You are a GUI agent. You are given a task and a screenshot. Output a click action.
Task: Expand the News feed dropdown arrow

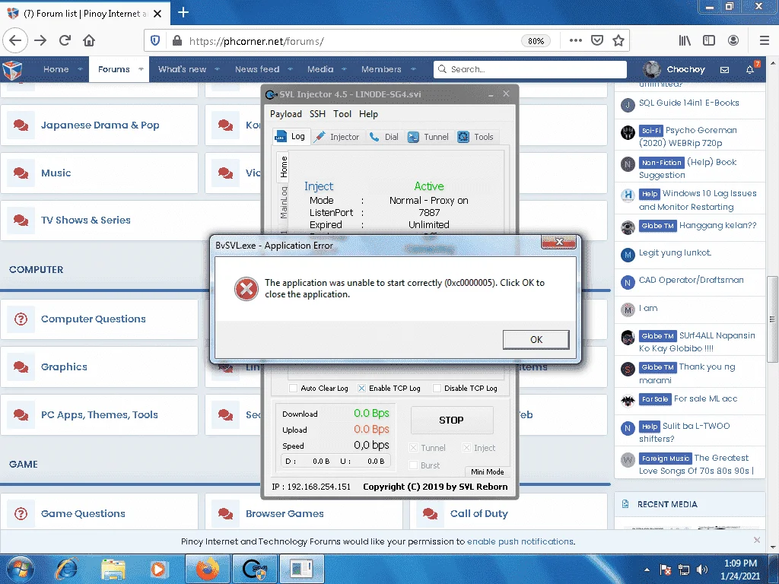[x=290, y=69]
